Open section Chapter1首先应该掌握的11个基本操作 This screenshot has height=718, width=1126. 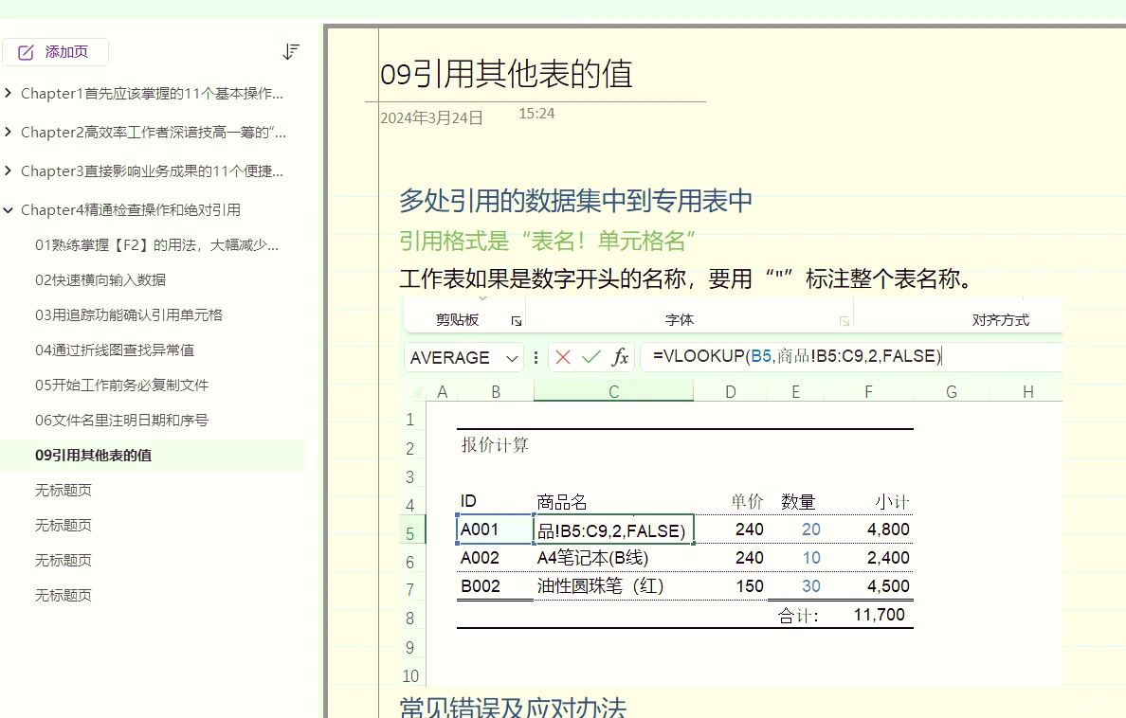152,94
